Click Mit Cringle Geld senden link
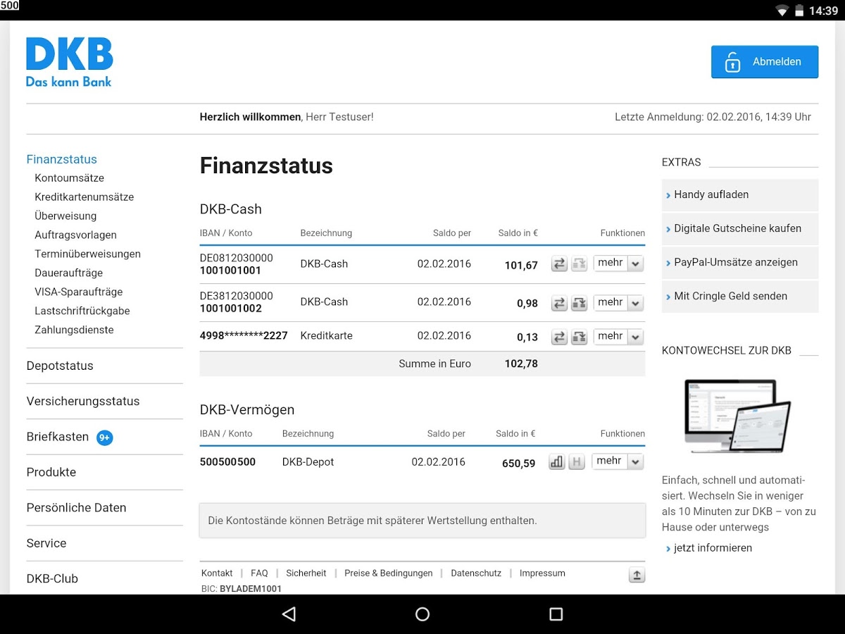Screen dimensions: 845x634 [740, 297]
